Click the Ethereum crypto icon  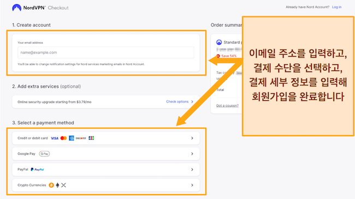[x=57, y=185]
